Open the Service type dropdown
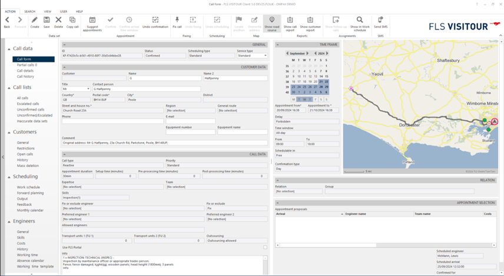This screenshot has height=276, width=504. tap(252, 56)
